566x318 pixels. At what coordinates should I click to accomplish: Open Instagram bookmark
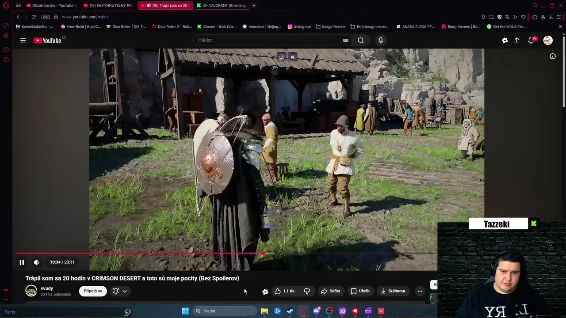299,26
